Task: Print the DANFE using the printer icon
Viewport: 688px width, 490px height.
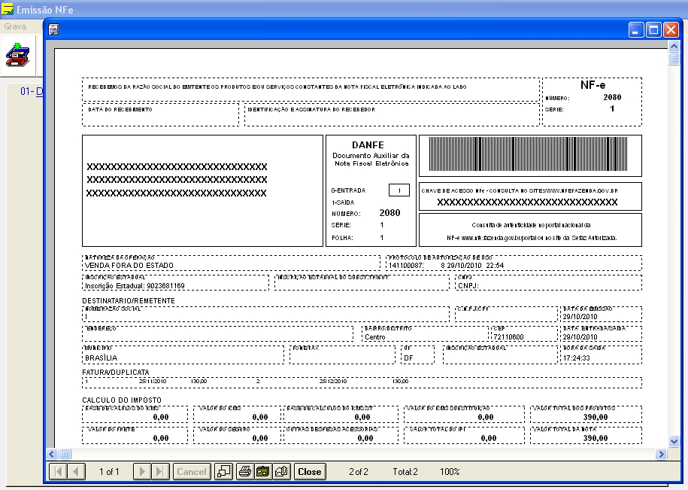Action: (x=245, y=472)
